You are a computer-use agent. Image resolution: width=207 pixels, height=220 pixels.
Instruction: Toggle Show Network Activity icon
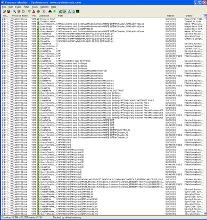pos(69,12)
